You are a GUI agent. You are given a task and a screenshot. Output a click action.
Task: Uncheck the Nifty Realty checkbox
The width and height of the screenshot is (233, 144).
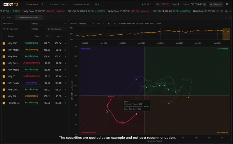[4, 83]
